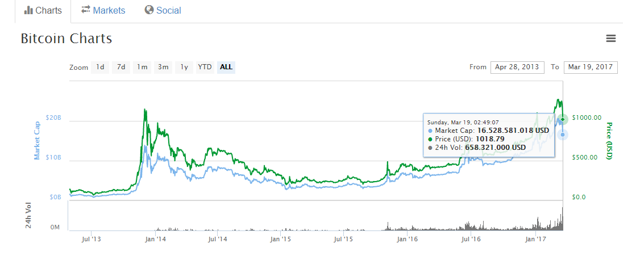Click the 24h Vol axis label
This screenshot has height=260, width=636.
click(28, 216)
